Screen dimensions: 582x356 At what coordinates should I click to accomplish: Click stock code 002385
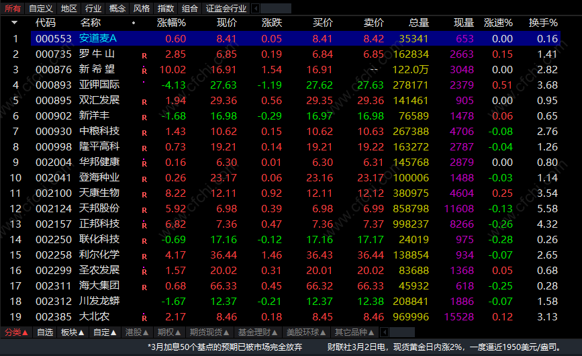(54, 317)
